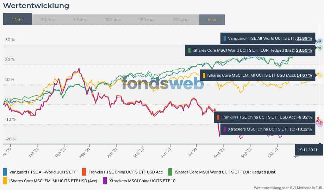Screen dimensions: 324x190
Task: Choose the 10 Jahre period tab
Action: (113, 19)
